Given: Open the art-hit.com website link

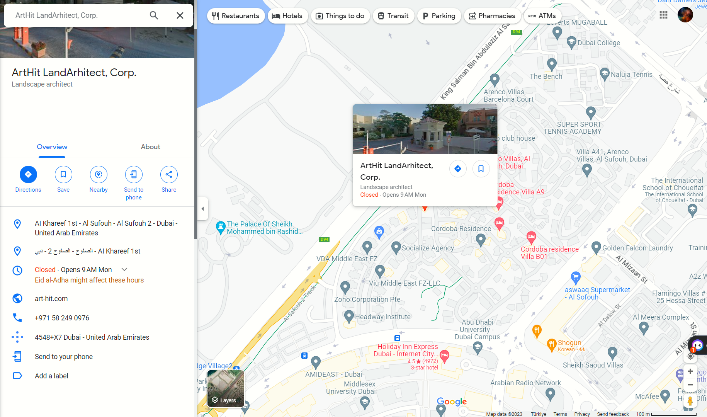Looking at the screenshot, I should click(x=51, y=299).
